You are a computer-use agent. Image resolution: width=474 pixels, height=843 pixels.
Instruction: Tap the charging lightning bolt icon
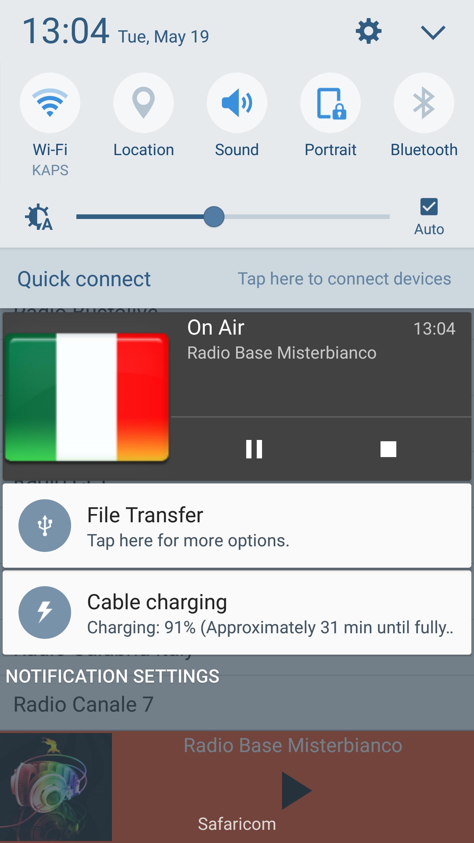[x=45, y=612]
